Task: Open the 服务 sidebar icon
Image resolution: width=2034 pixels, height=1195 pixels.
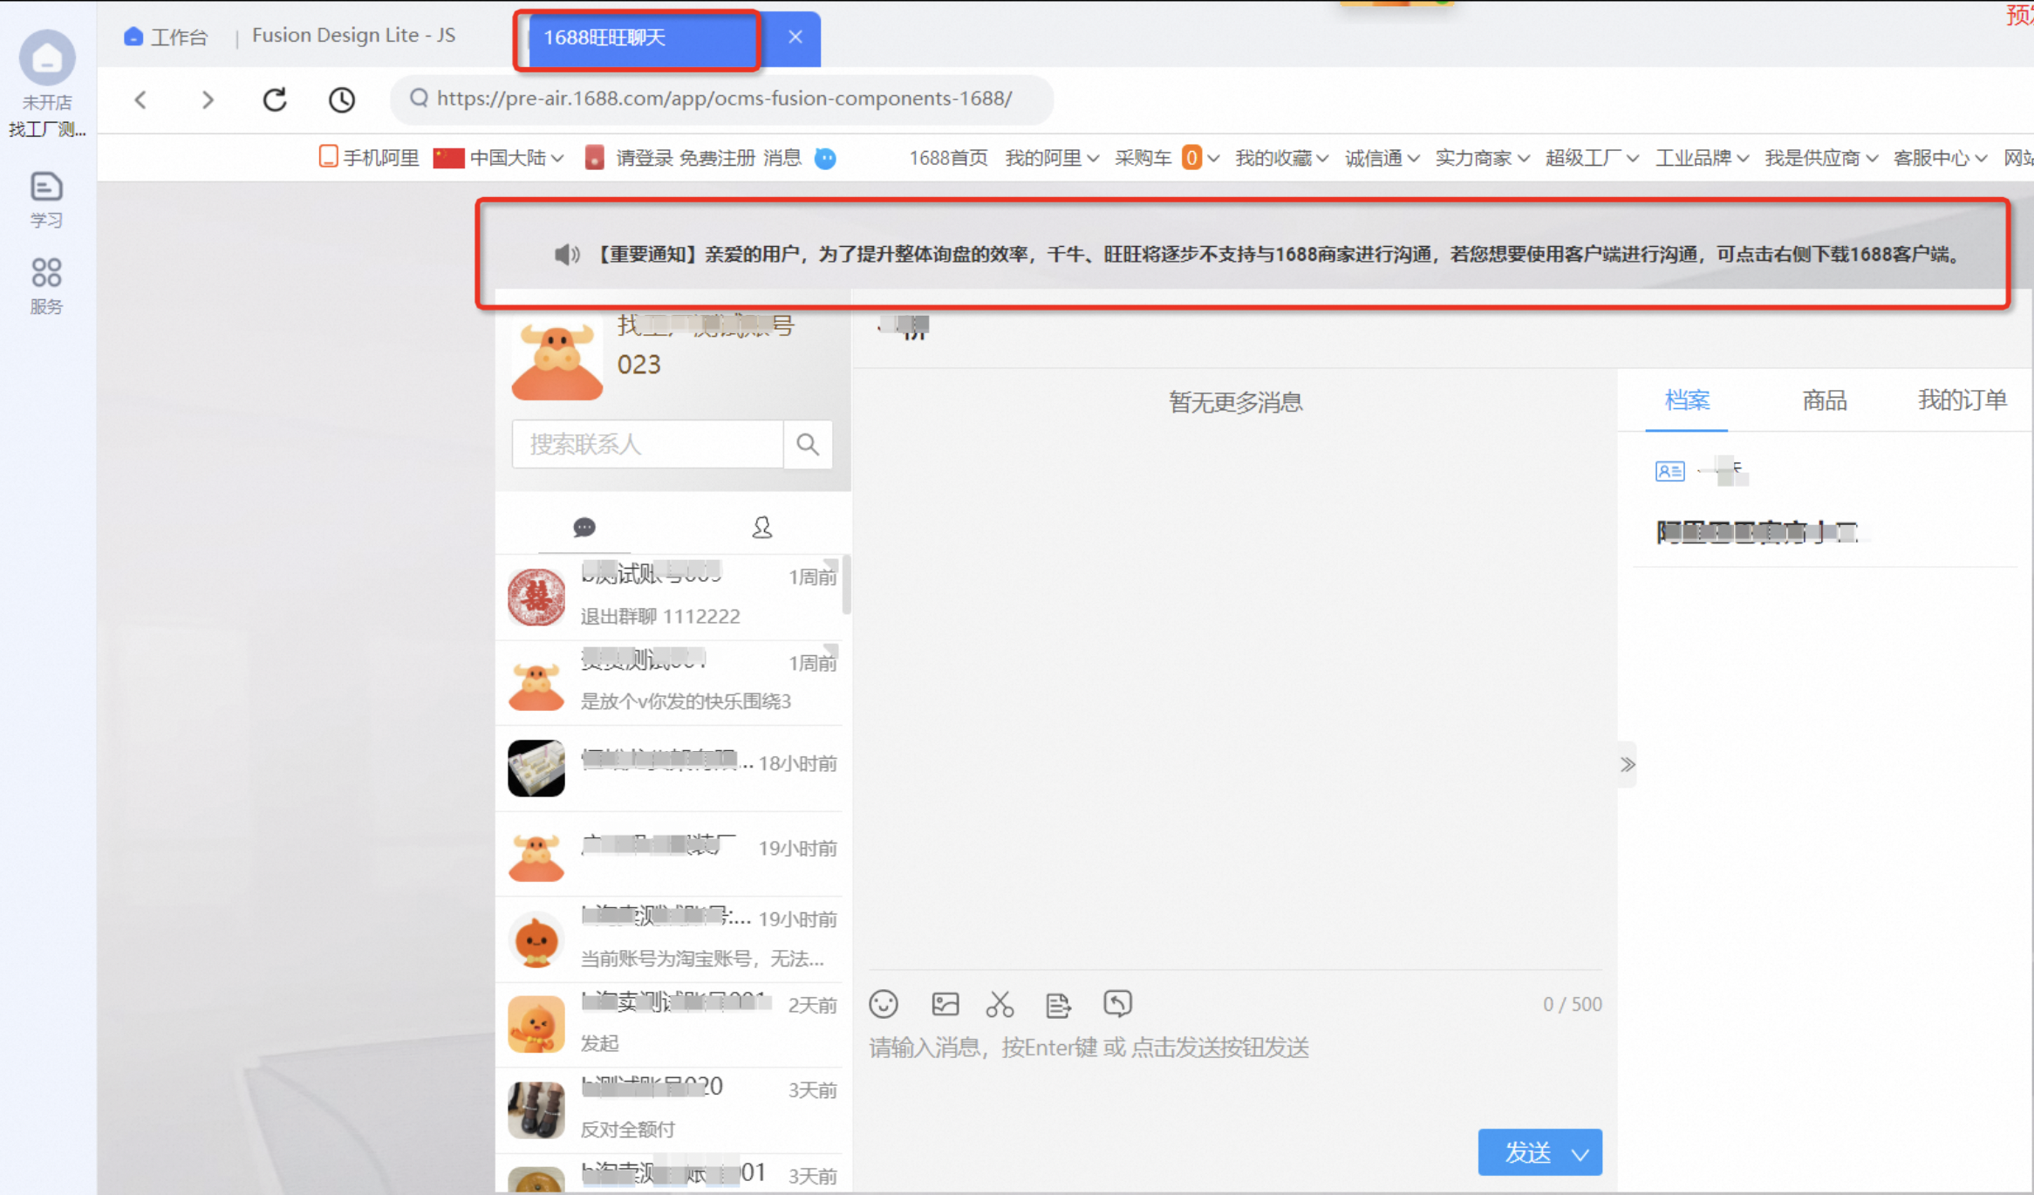Action: point(46,286)
